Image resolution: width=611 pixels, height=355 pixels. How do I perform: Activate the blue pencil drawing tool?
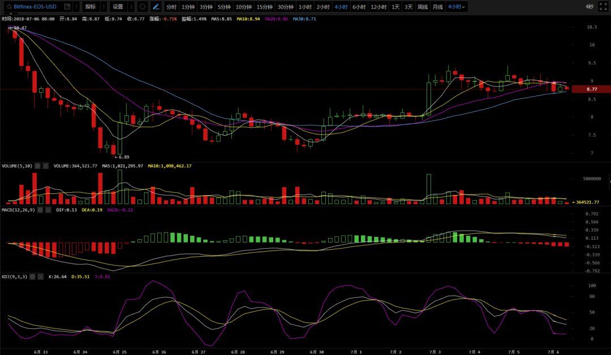tap(156, 7)
